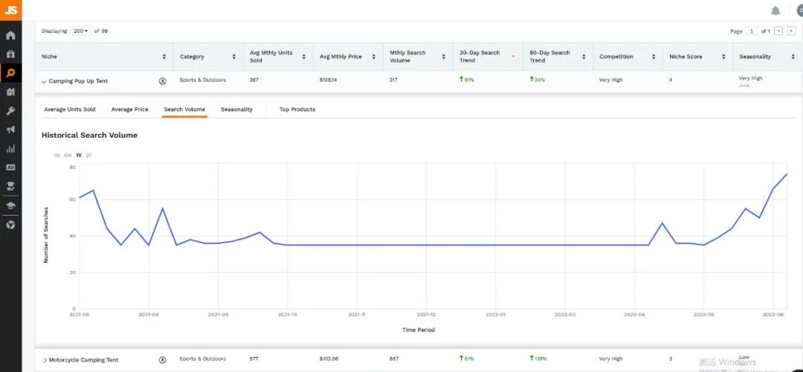Viewport: 803px width, 372px height.
Task: Open the factory buildings sidebar icon
Action: point(10,92)
